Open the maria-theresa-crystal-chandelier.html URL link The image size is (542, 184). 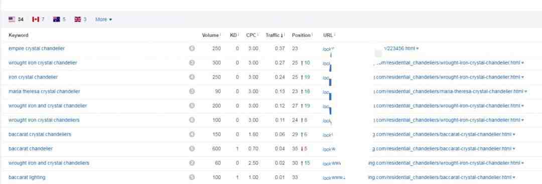click(448, 91)
